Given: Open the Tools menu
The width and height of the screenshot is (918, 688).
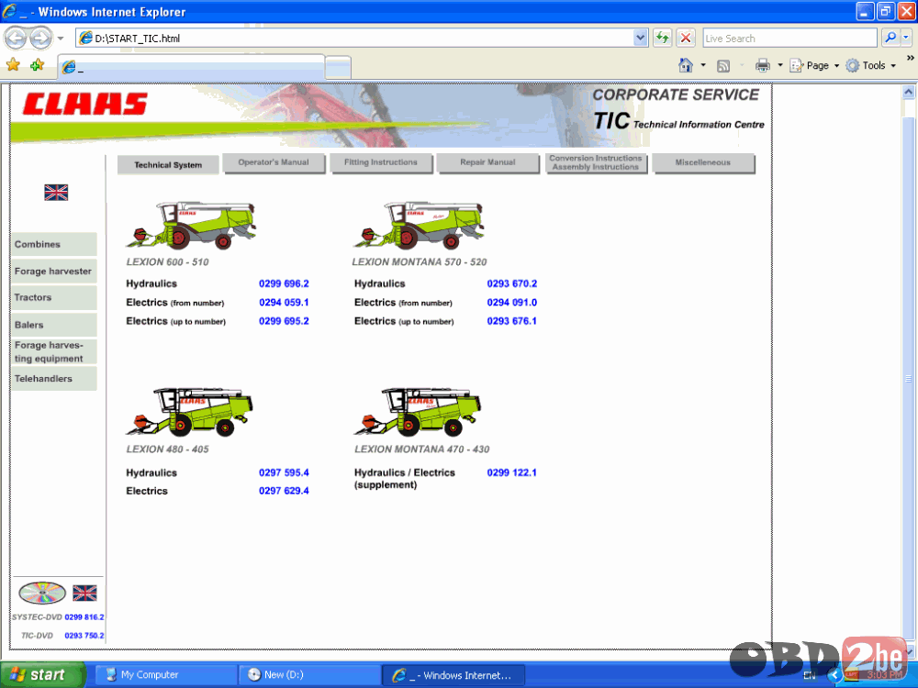Looking at the screenshot, I should click(870, 65).
